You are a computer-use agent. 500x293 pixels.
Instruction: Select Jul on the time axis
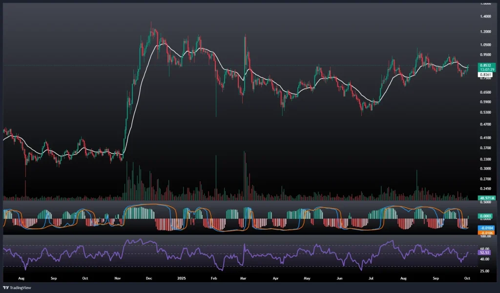[x=370, y=279]
